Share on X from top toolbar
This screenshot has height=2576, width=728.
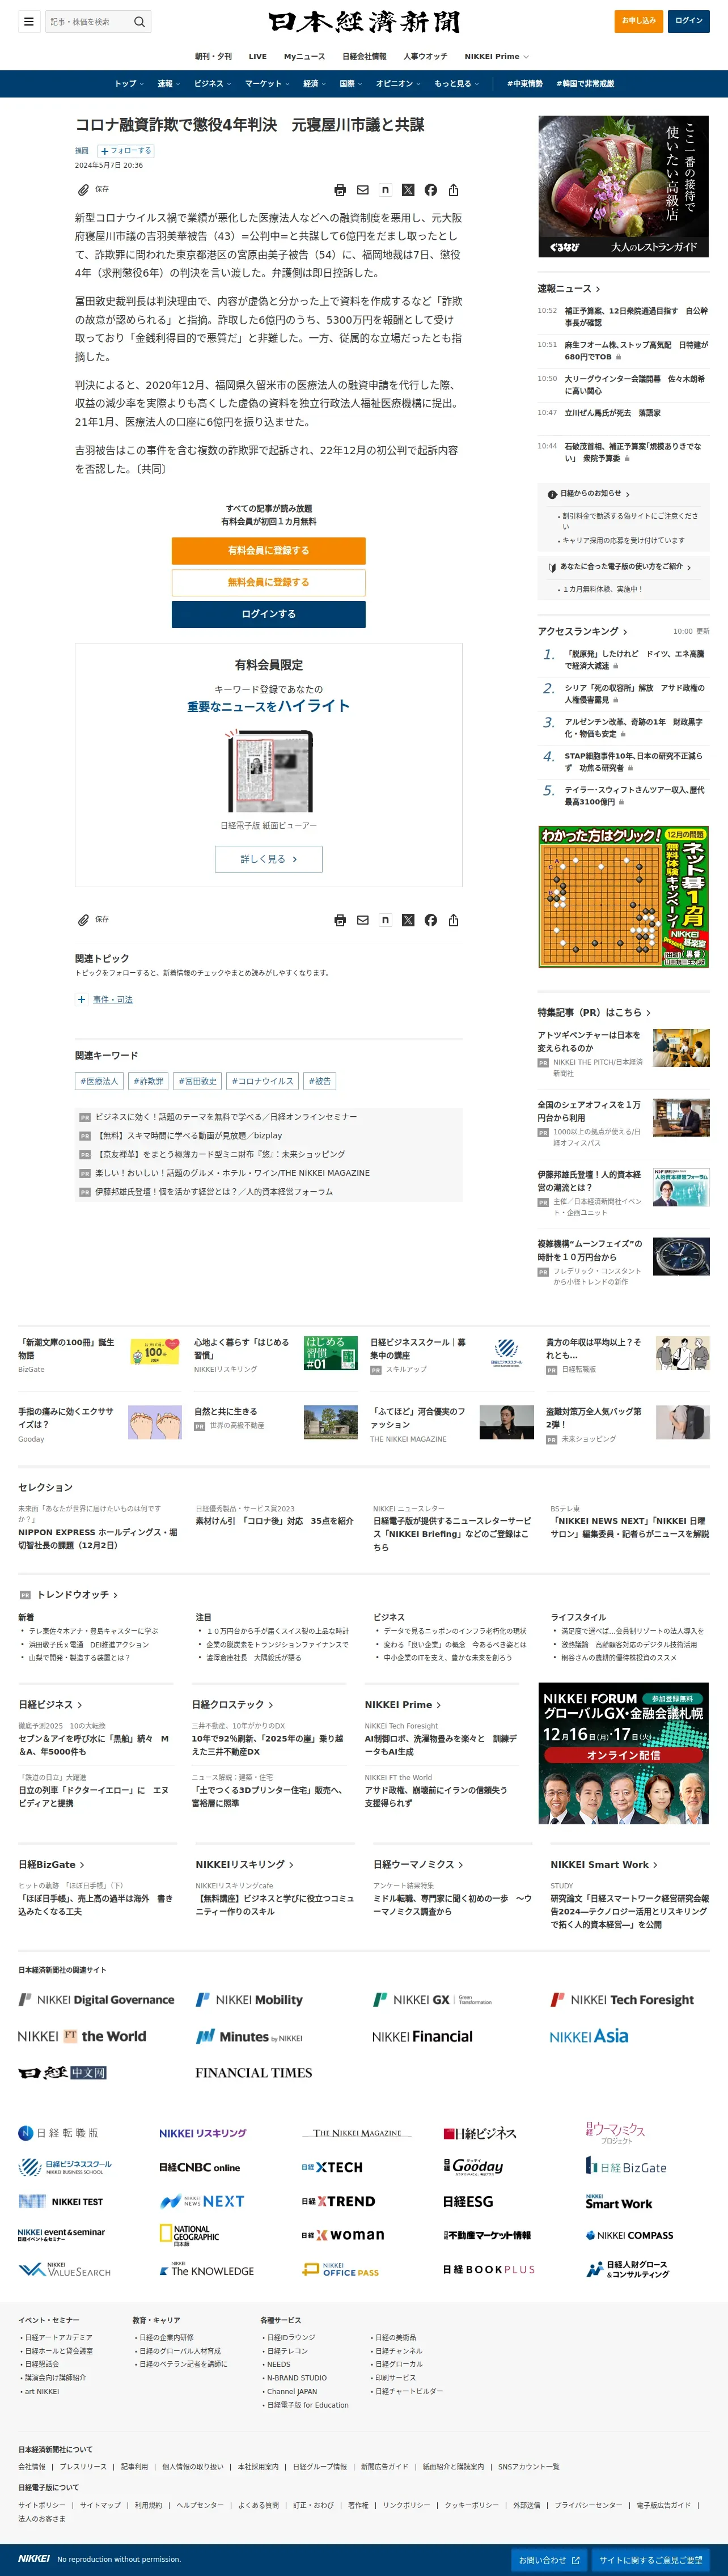tap(408, 190)
